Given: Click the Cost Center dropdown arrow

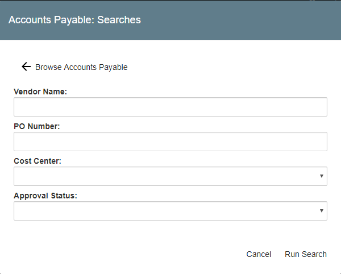Looking at the screenshot, I should pyautogui.click(x=323, y=176).
